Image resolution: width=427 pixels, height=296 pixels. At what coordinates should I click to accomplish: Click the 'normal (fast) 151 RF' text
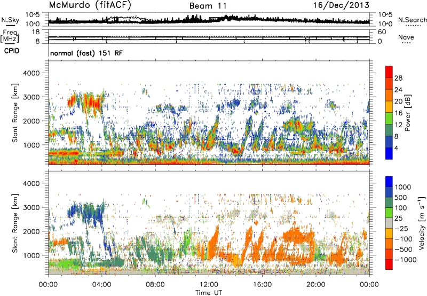pyautogui.click(x=86, y=53)
